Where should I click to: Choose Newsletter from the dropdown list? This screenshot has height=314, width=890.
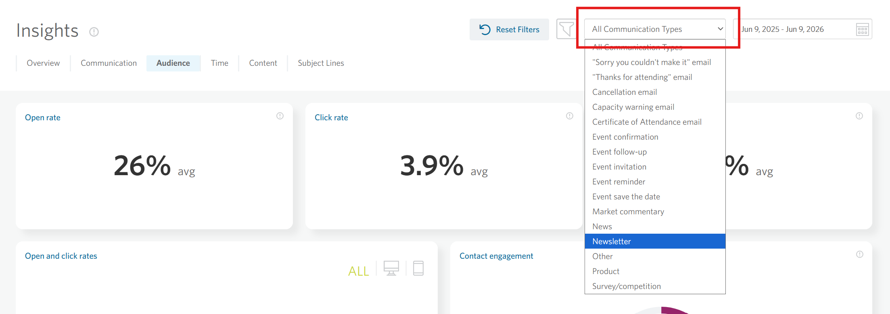pyautogui.click(x=655, y=241)
